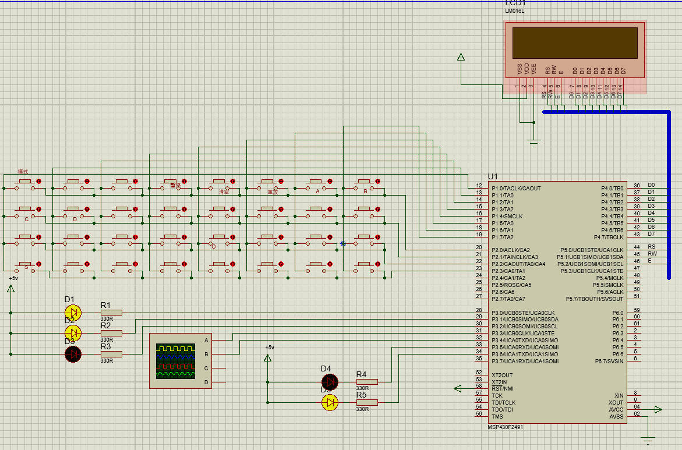Select resistor R3
Image resolution: width=682 pixels, height=450 pixels.
point(111,355)
